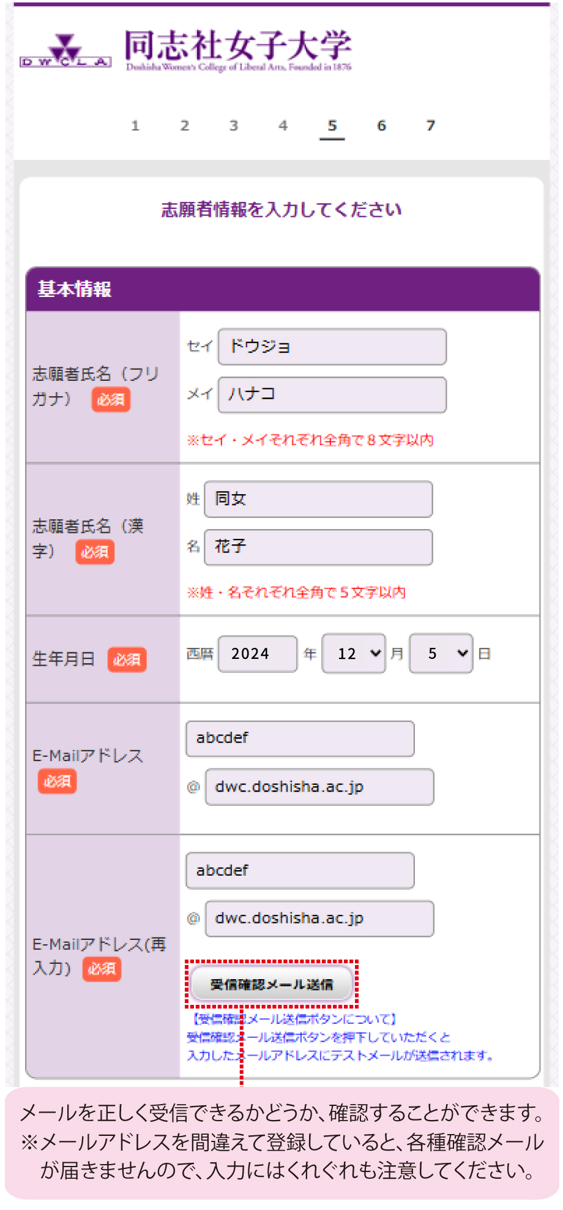Screen dimensions: 563x1210
Task: Click the Doshisha Women's College logo
Action: point(186,50)
